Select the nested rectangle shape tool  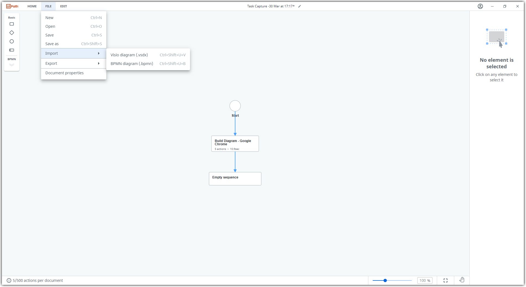(11, 50)
